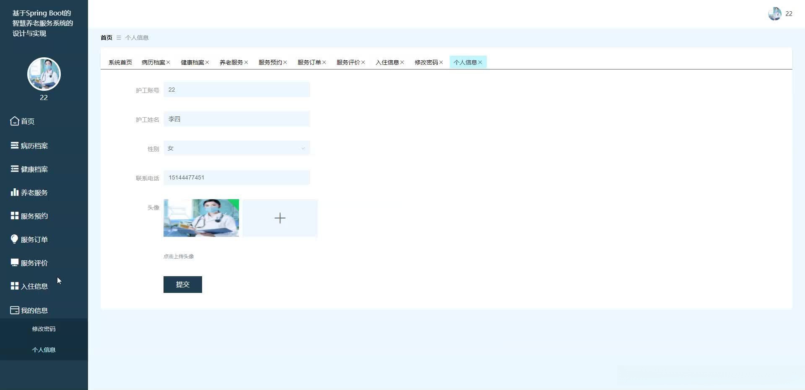Click the 养老服务 bar chart icon
This screenshot has width=805, height=390.
coord(15,192)
